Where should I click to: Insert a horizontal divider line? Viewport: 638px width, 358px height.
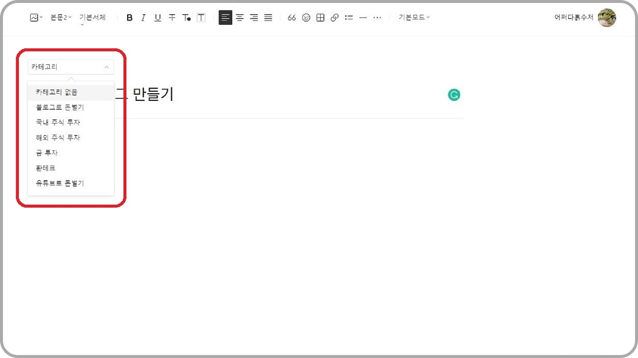[363, 18]
